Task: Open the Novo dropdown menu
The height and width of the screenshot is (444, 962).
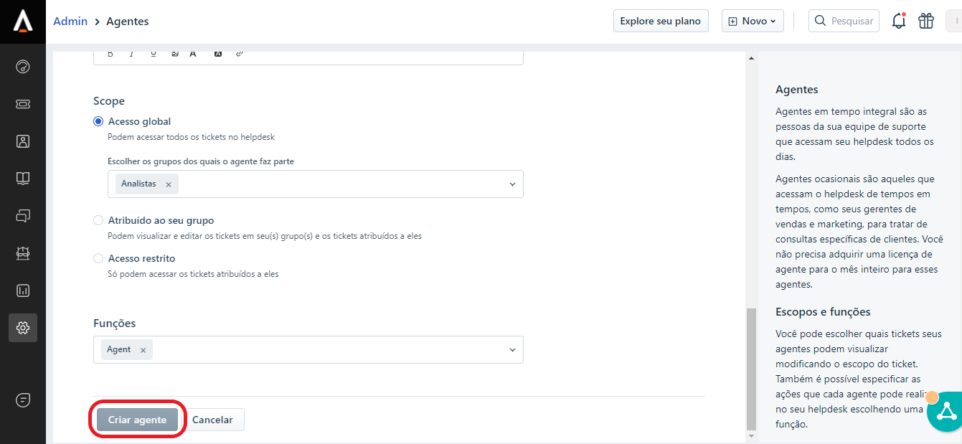Action: [x=752, y=22]
